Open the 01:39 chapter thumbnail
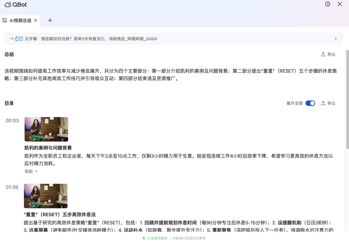This screenshot has width=349, height=242. point(46,196)
